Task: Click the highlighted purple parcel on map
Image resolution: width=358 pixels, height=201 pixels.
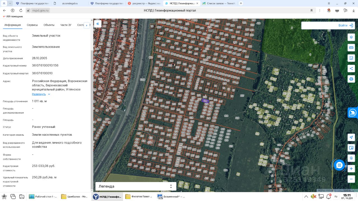Action: coord(205,101)
